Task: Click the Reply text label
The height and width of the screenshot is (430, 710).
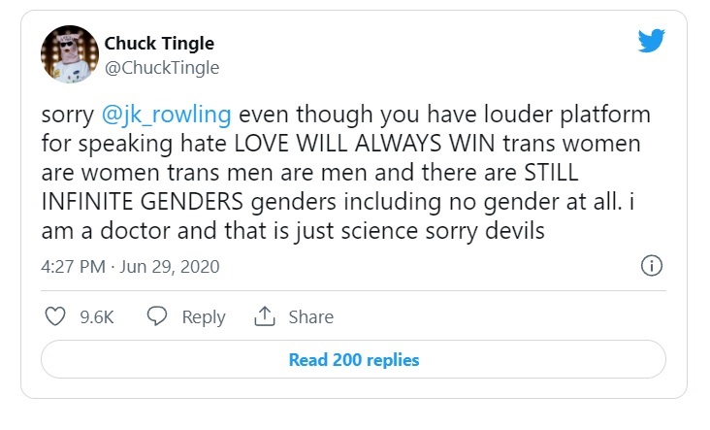Action: click(204, 317)
